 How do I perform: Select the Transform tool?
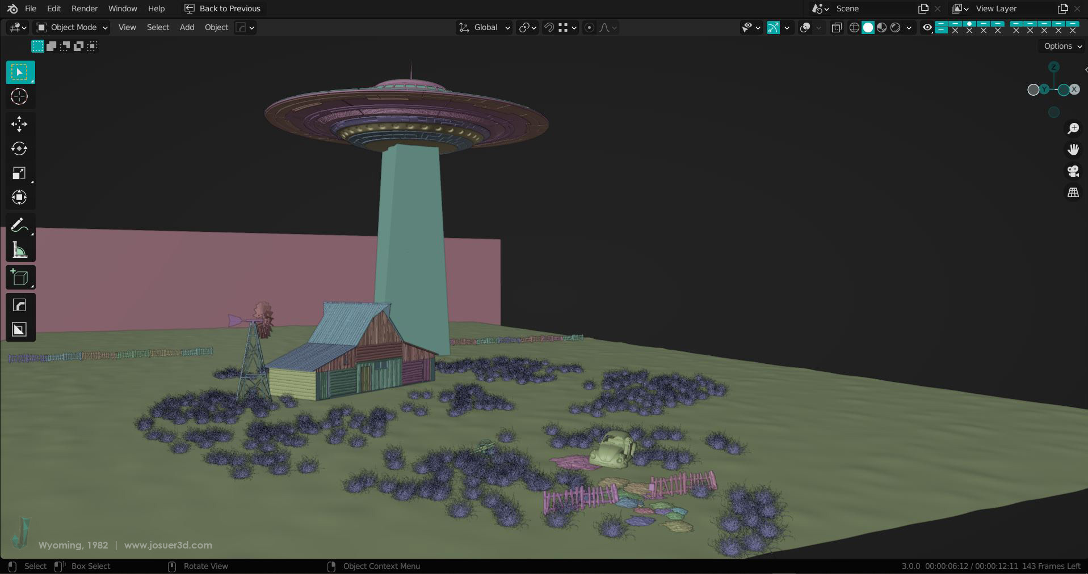tap(20, 197)
